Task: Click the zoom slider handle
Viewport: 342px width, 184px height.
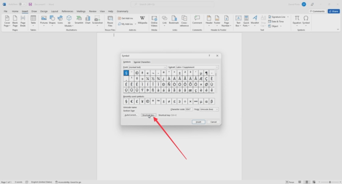Action: tap(330, 182)
